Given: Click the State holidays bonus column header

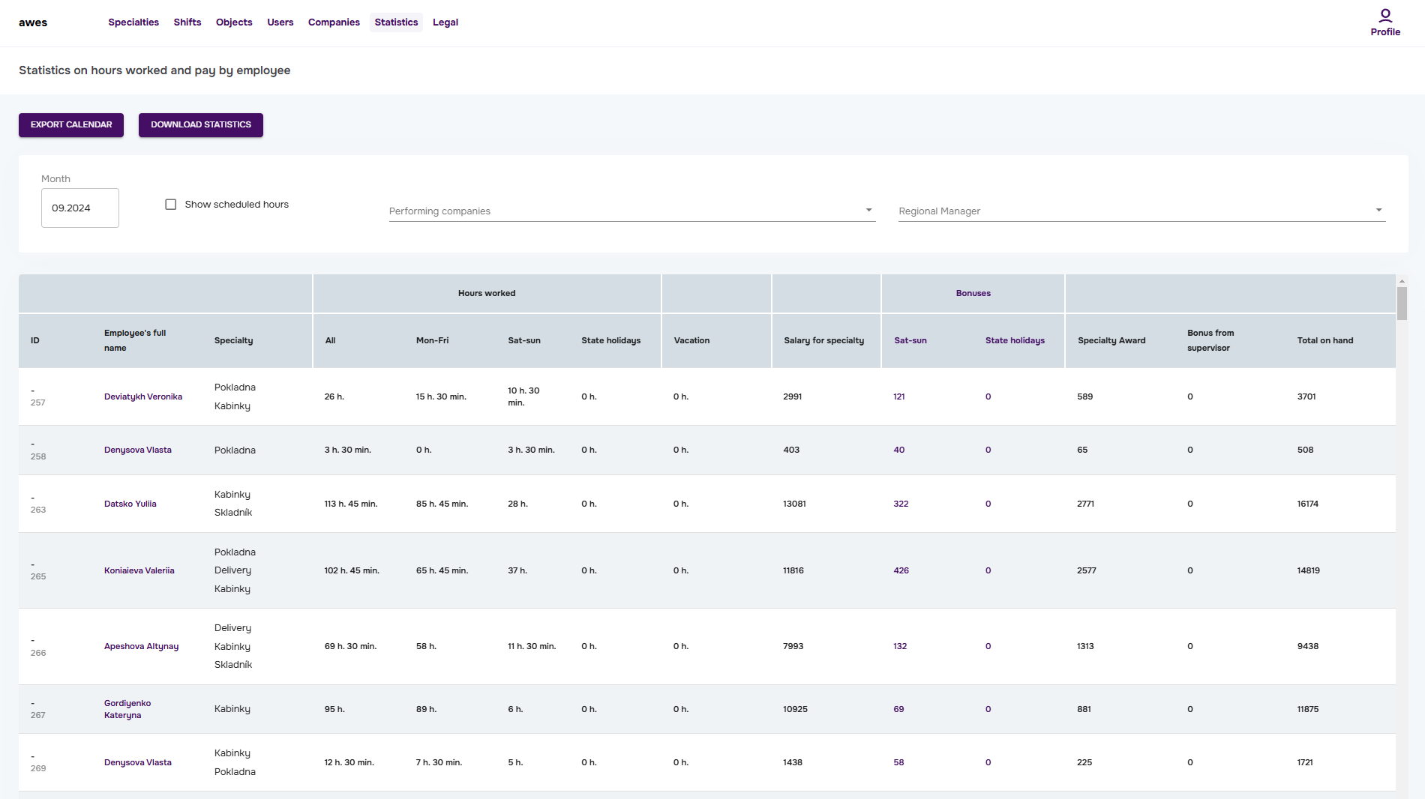Looking at the screenshot, I should (1015, 341).
